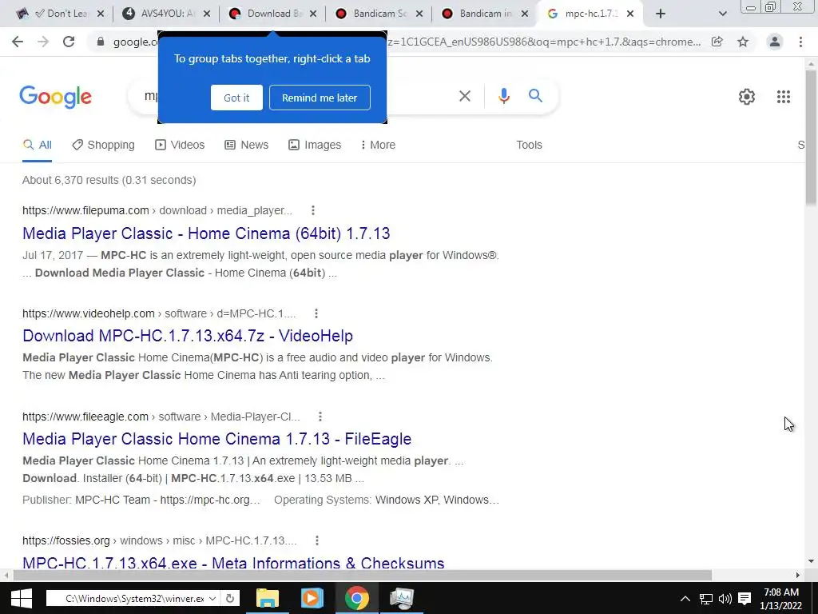Clear the search box with the X icon
Viewport: 818px width, 614px height.
pyautogui.click(x=465, y=96)
